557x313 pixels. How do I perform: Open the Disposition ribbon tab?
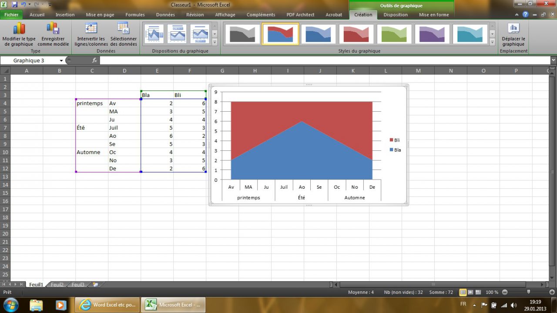tap(395, 14)
